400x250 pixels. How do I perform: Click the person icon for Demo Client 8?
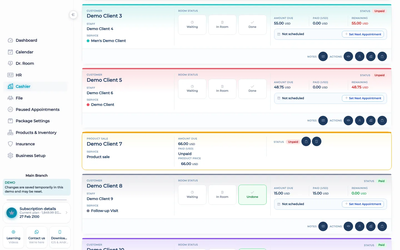(x=360, y=226)
